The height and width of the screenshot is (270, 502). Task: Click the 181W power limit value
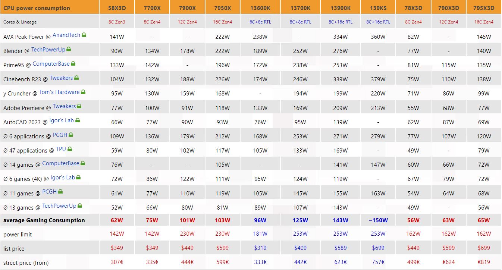coord(260,233)
